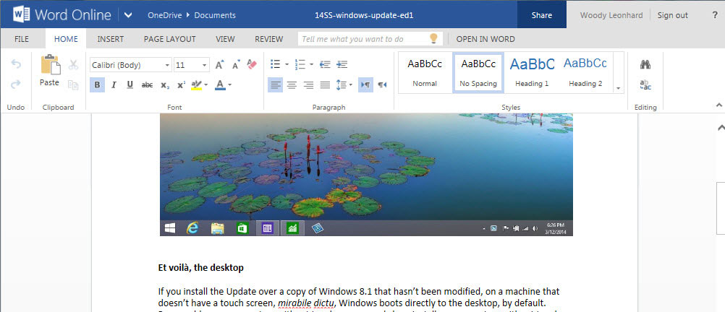Click the yellow text highlight color button
Screen dimensions: 725x312
pos(196,84)
